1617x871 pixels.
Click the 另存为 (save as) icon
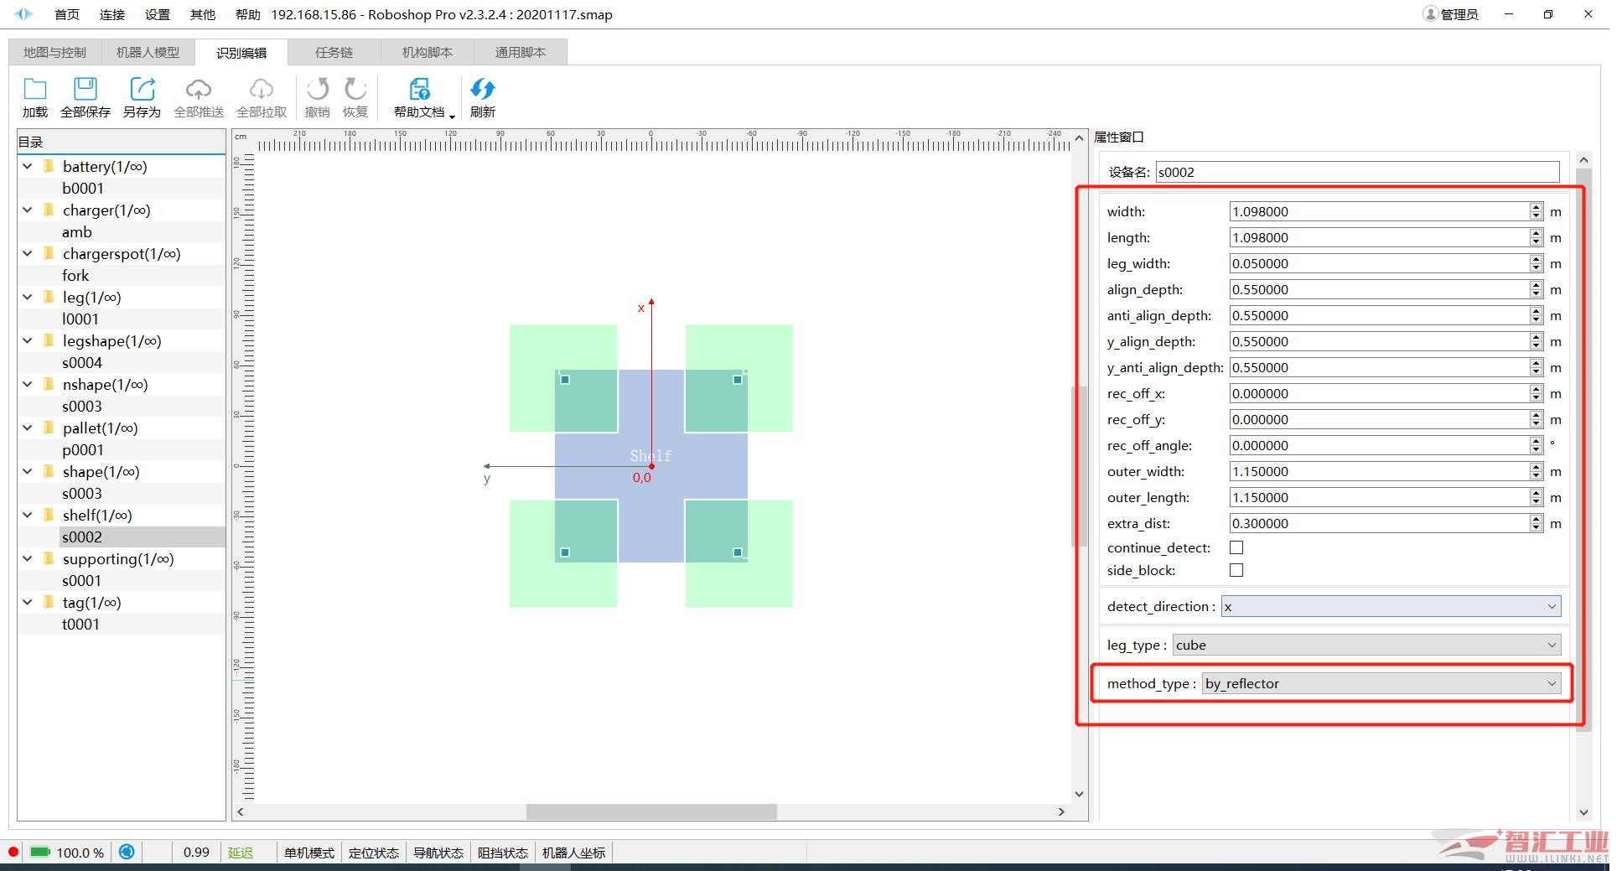(142, 89)
